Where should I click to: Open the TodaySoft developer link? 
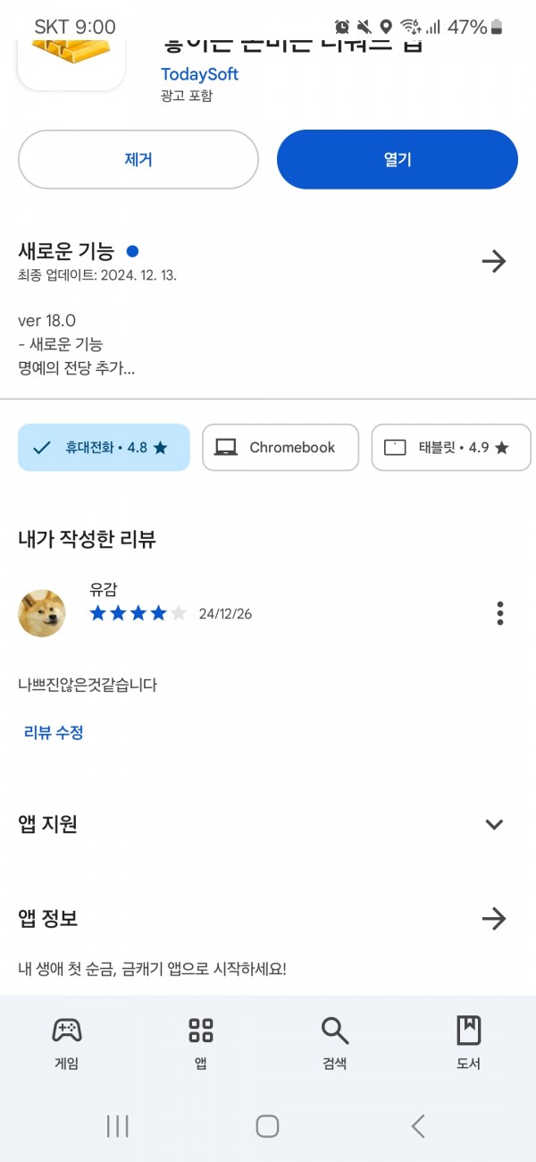pyautogui.click(x=199, y=74)
